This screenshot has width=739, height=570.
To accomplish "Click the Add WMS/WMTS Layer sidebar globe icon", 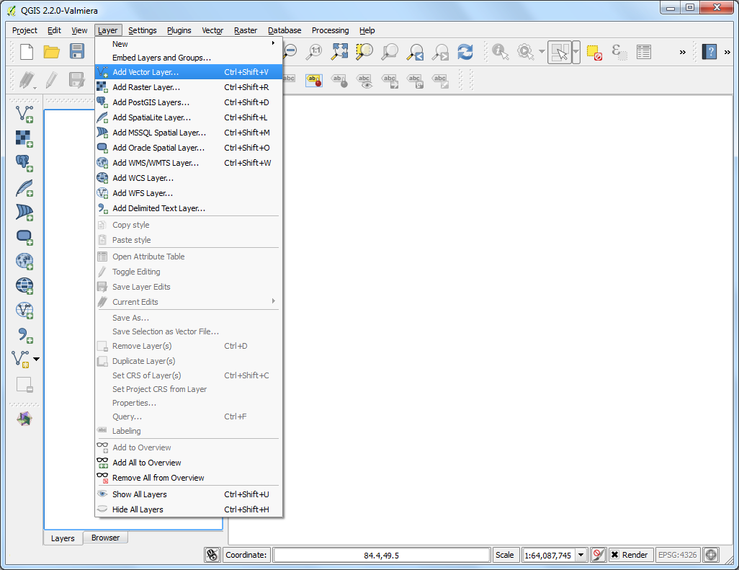I will (24, 261).
